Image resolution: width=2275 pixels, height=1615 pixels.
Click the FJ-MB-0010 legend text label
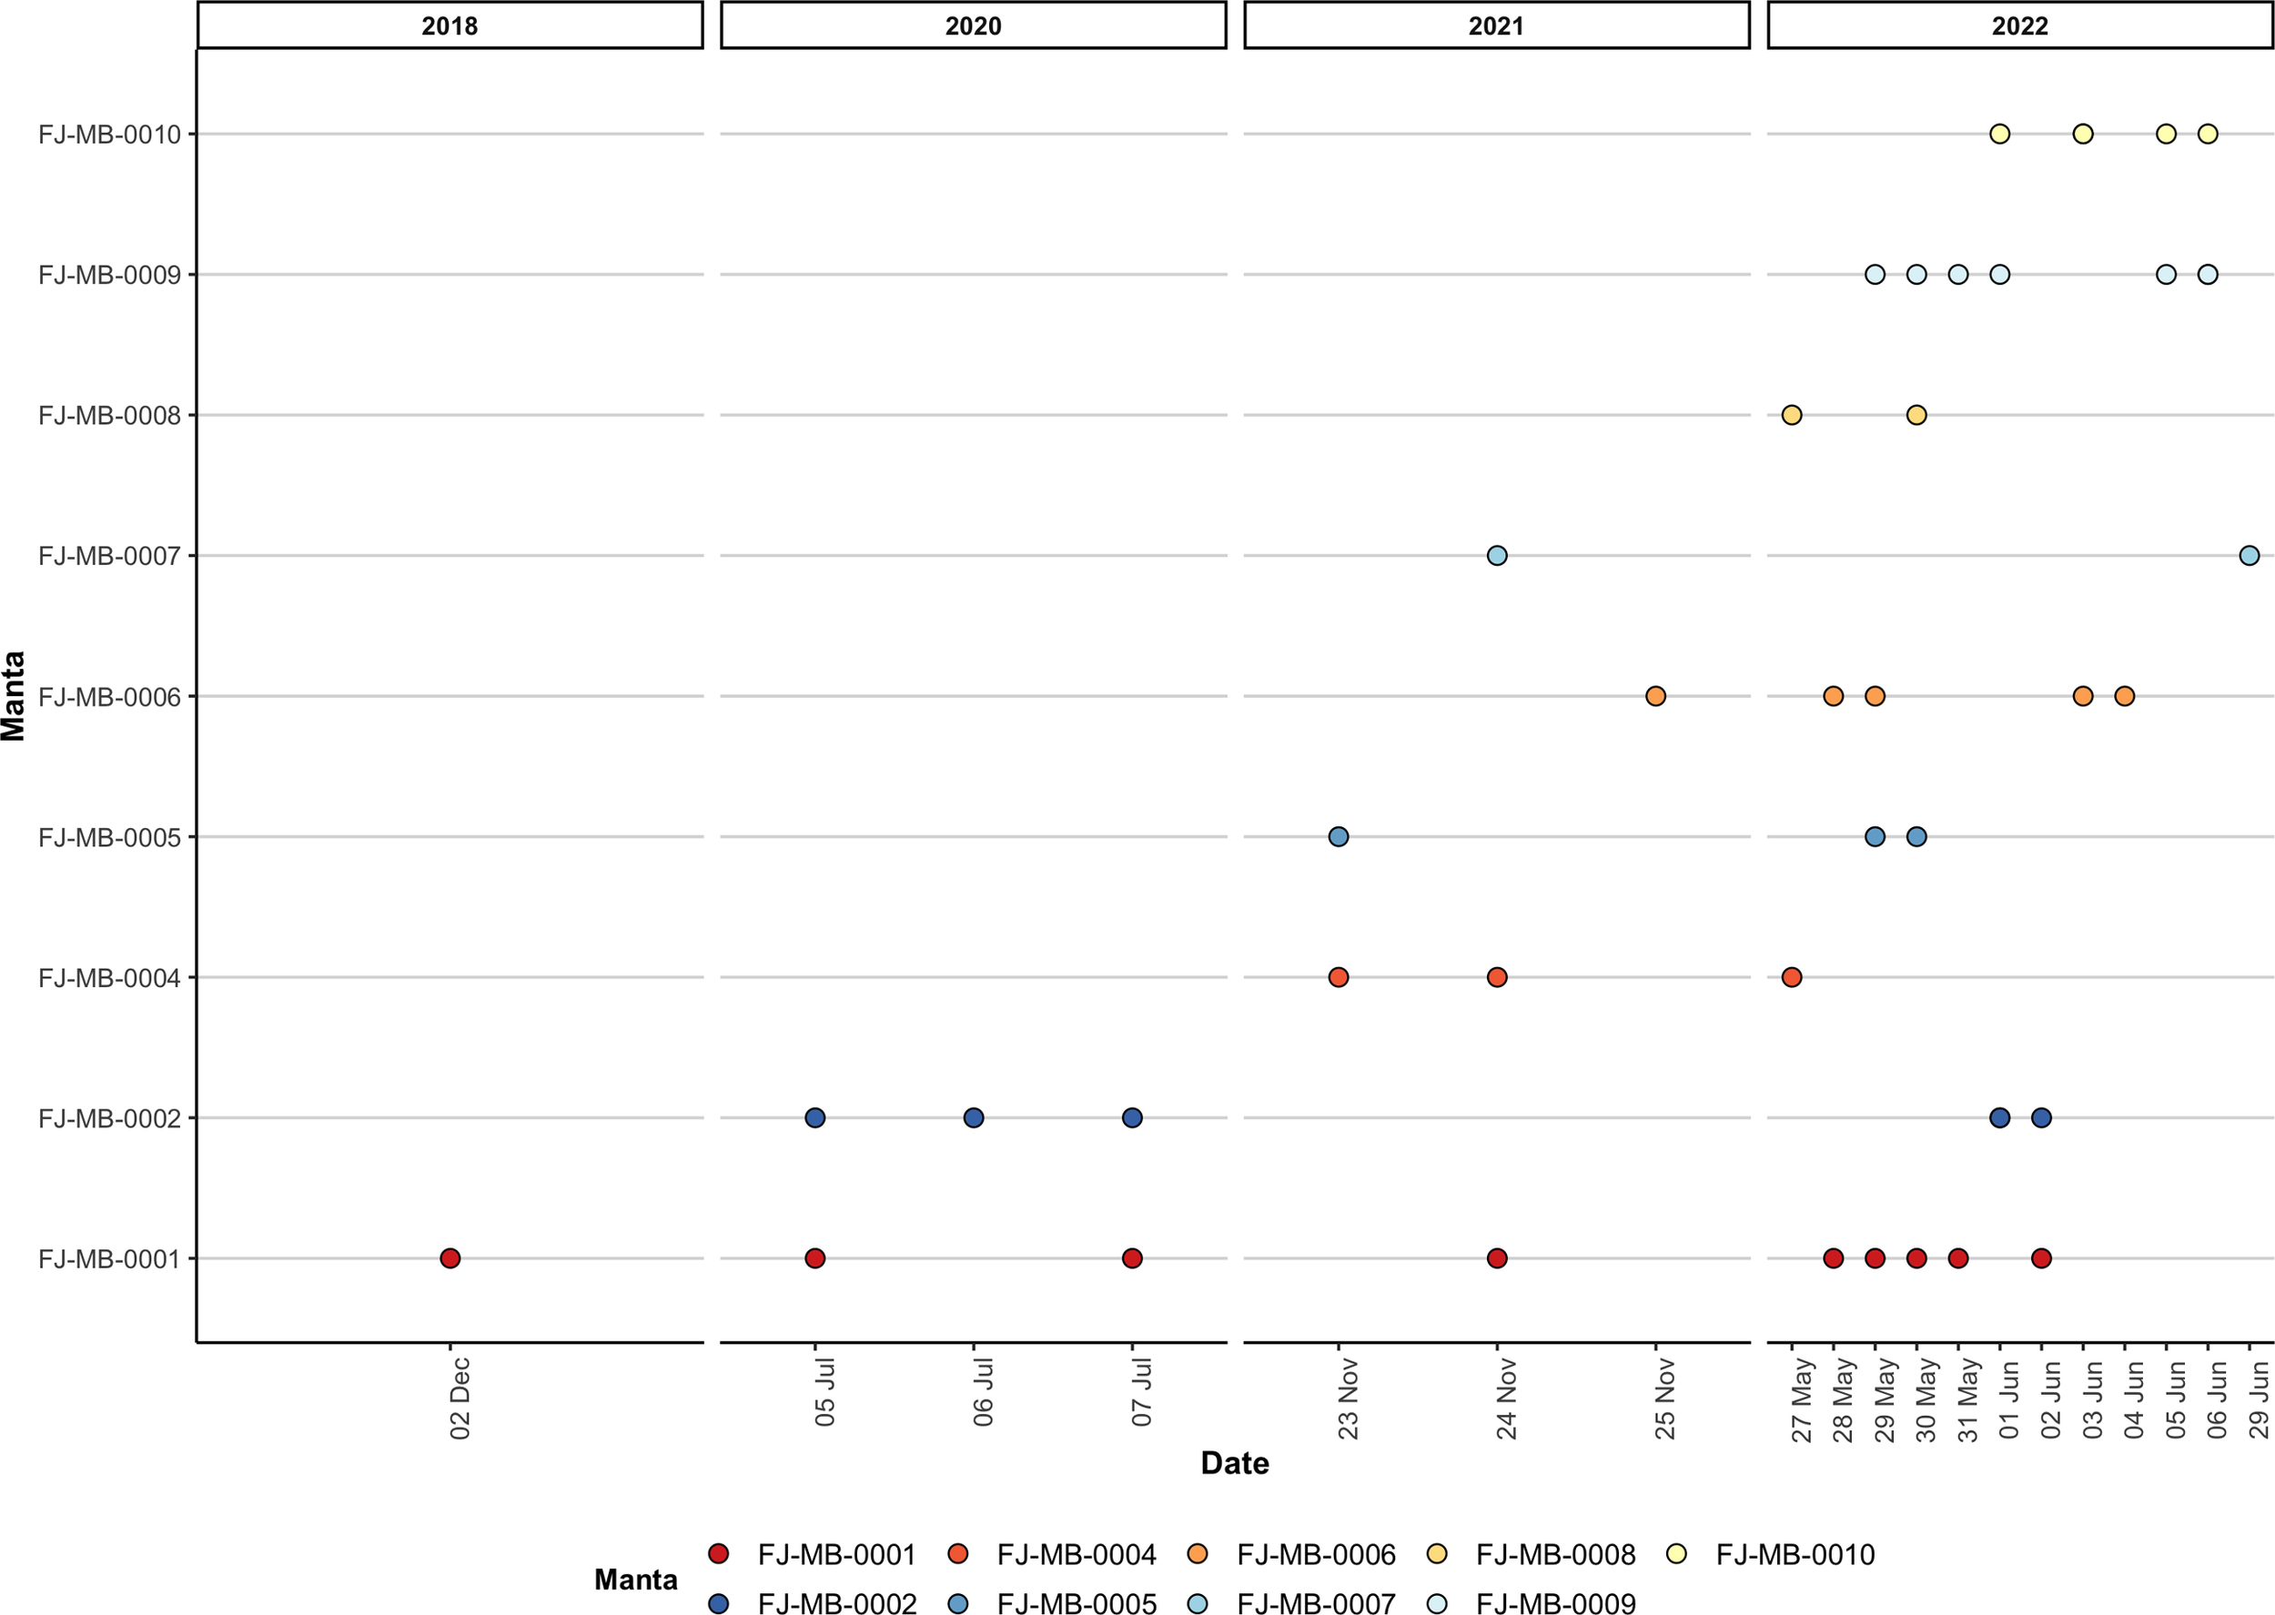[x=1795, y=1554]
